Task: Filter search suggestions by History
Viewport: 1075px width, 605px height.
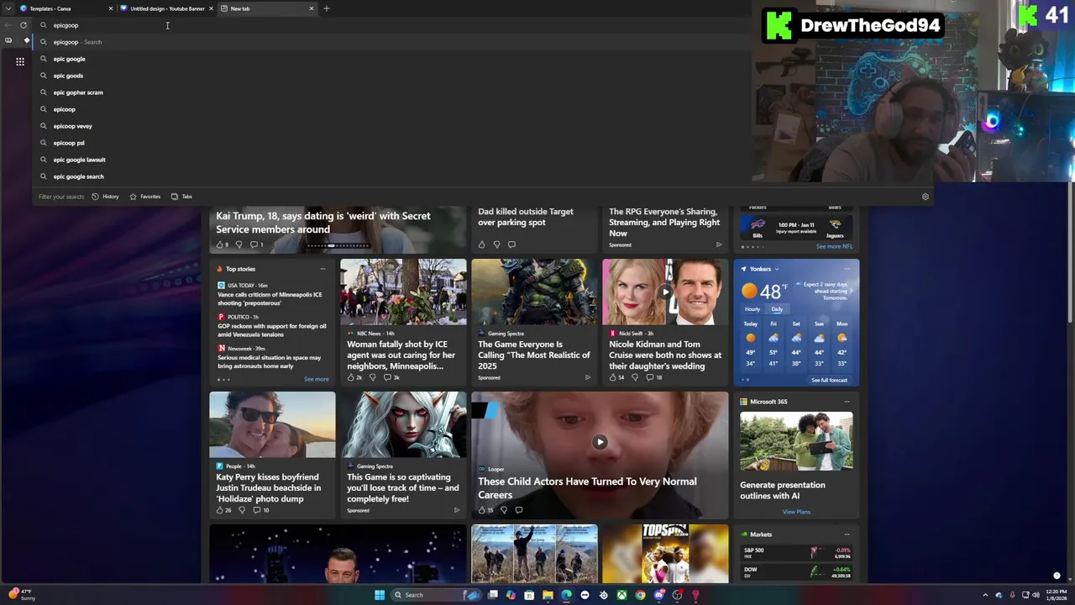Action: 106,197
